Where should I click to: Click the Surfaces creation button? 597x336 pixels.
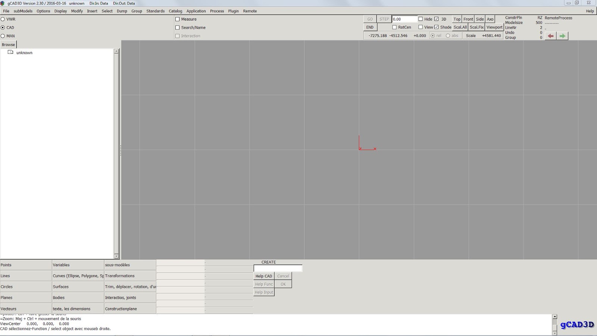click(x=78, y=286)
